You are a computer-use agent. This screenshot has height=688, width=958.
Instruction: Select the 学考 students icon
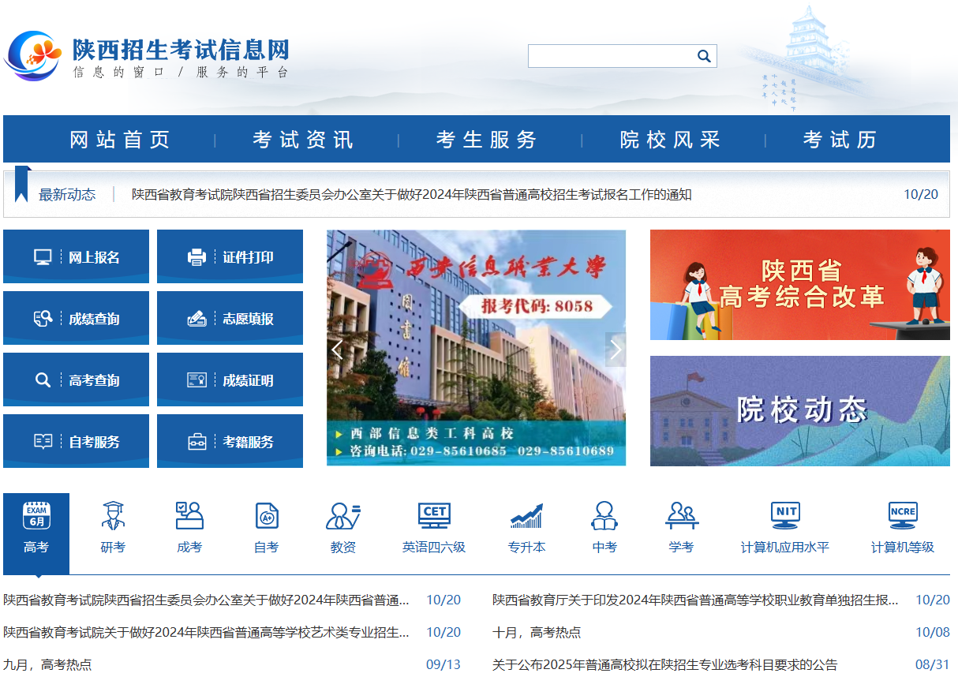(681, 515)
